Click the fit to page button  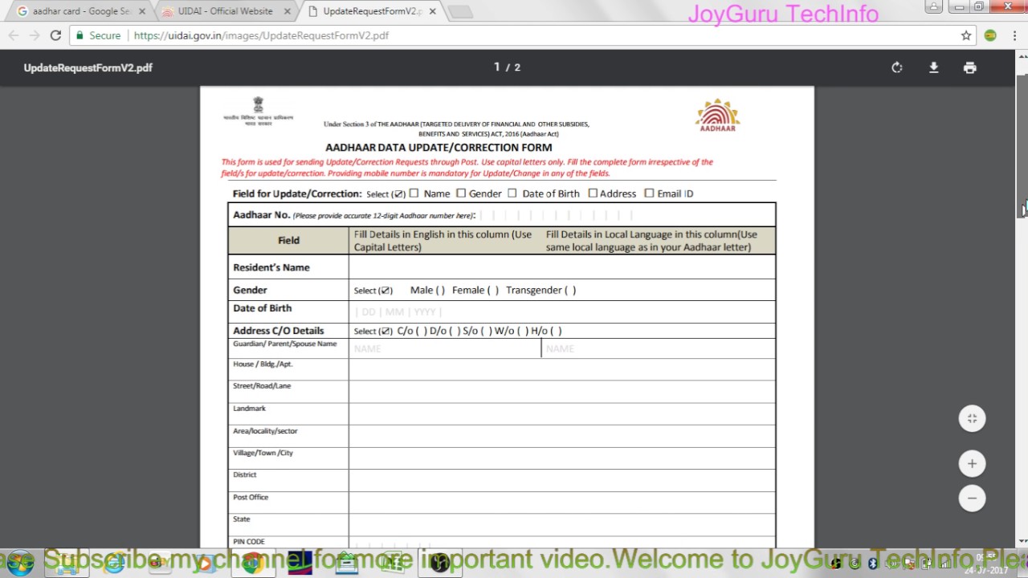point(972,418)
